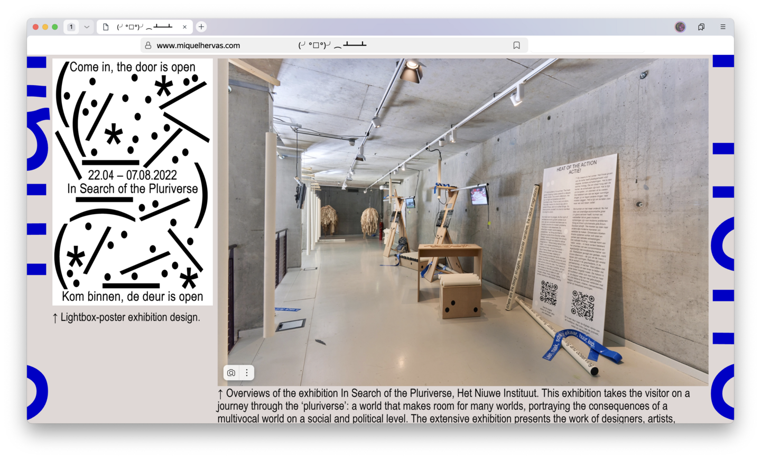Open the hamburger menu in the browser toolbar

[x=723, y=27]
